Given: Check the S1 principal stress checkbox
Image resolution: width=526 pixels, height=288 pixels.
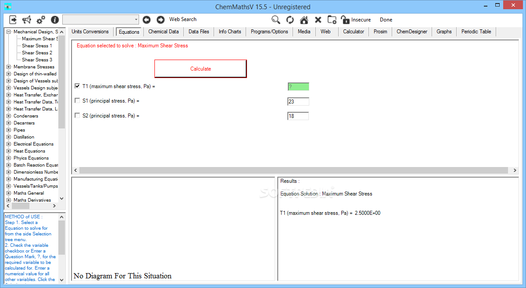Looking at the screenshot, I should [x=77, y=100].
